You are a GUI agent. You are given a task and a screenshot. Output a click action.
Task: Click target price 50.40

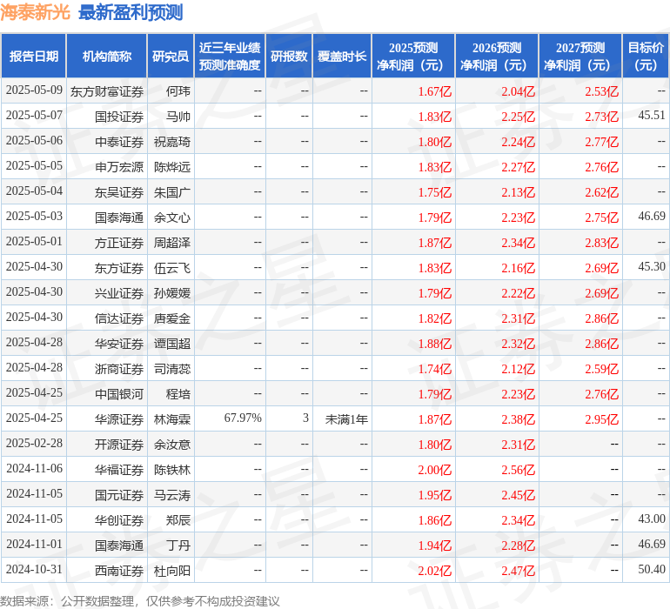pyautogui.click(x=652, y=569)
